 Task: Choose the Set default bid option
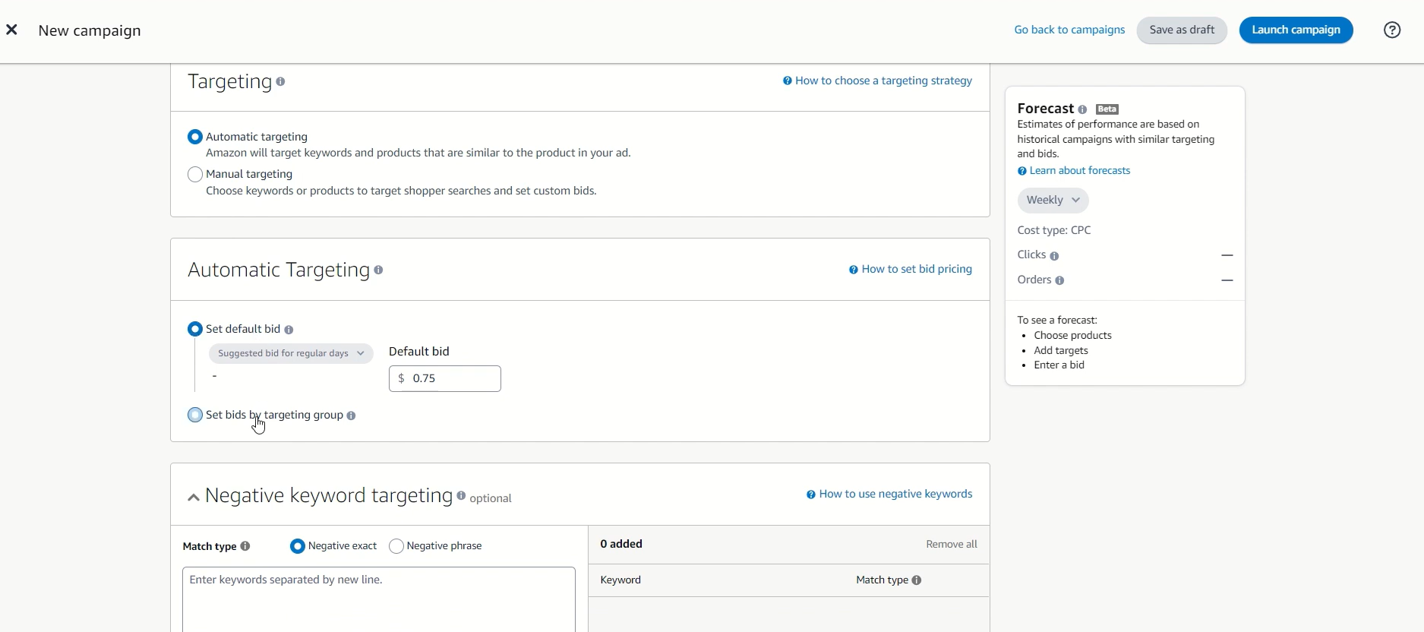(195, 330)
